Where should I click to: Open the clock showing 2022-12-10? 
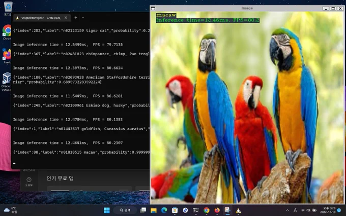(x=328, y=210)
